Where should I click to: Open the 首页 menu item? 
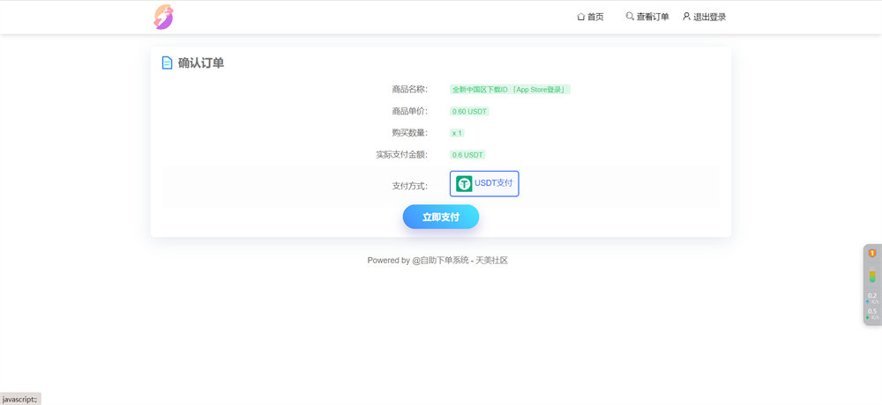click(595, 17)
